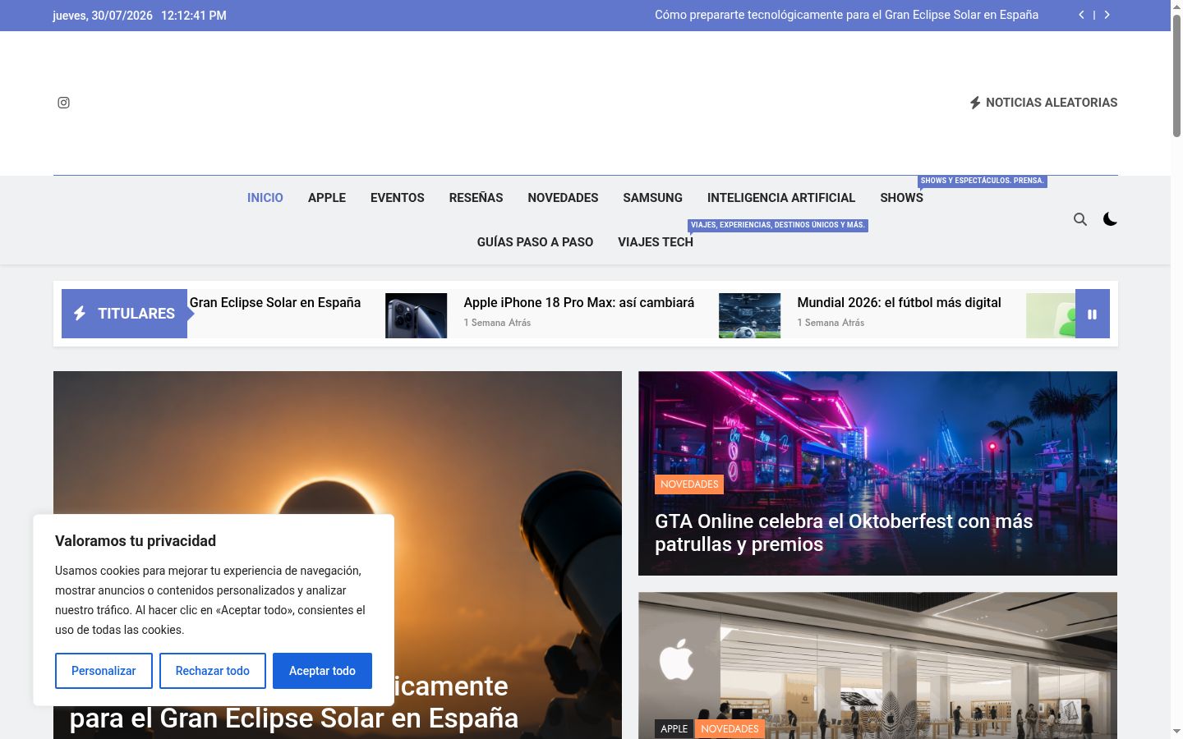This screenshot has width=1183, height=739.
Task: Open top bar eclipse headline link
Action: (846, 15)
